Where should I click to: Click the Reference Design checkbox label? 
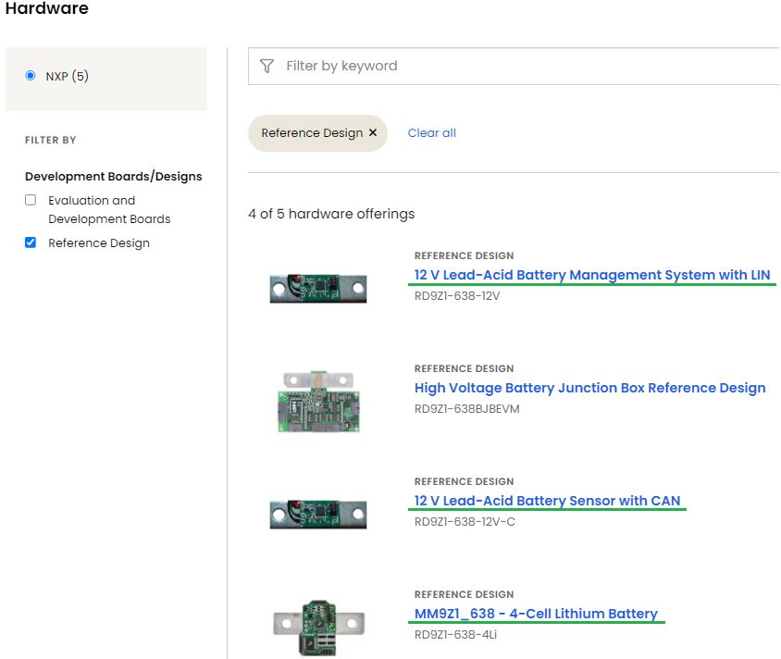(99, 243)
